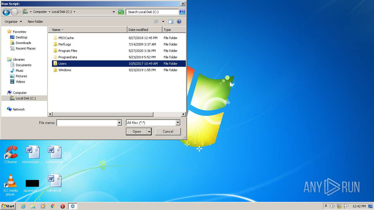Expand the Open button split arrow
Viewport: 374px width, 210px height.
[149, 132]
